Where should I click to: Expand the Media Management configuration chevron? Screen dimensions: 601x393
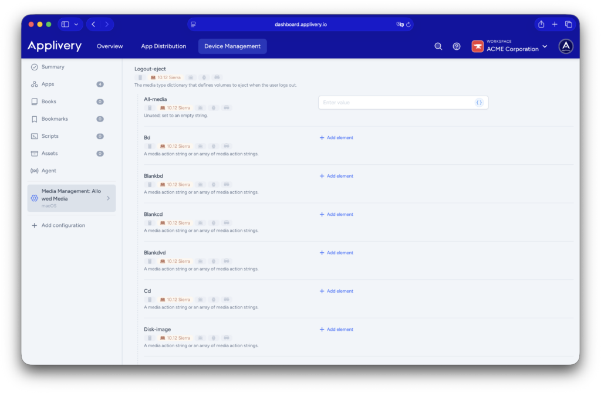click(x=108, y=198)
